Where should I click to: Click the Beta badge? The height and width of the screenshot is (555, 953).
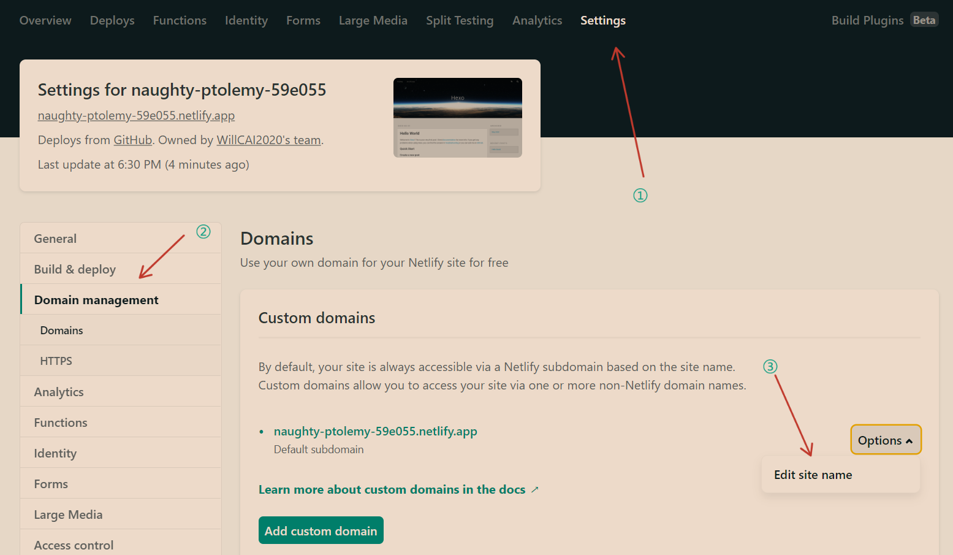(x=924, y=20)
